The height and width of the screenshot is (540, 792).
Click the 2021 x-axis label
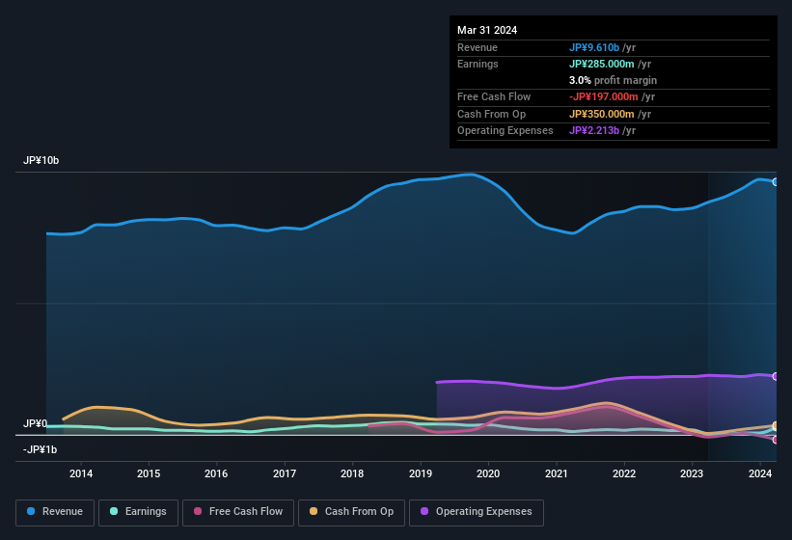pos(556,473)
